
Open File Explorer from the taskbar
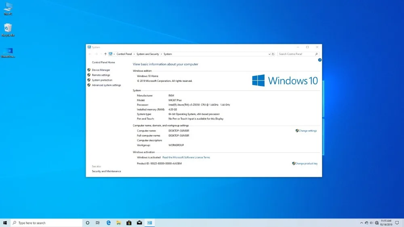point(118,223)
